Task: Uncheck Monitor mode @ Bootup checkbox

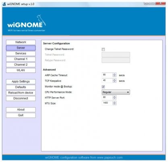Action: (103, 87)
